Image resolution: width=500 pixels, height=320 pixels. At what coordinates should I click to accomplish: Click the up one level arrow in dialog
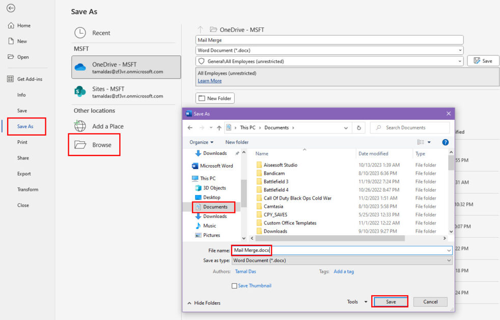tap(219, 128)
